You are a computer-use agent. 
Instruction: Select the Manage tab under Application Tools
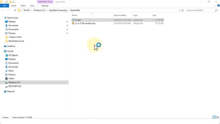click(45, 6)
